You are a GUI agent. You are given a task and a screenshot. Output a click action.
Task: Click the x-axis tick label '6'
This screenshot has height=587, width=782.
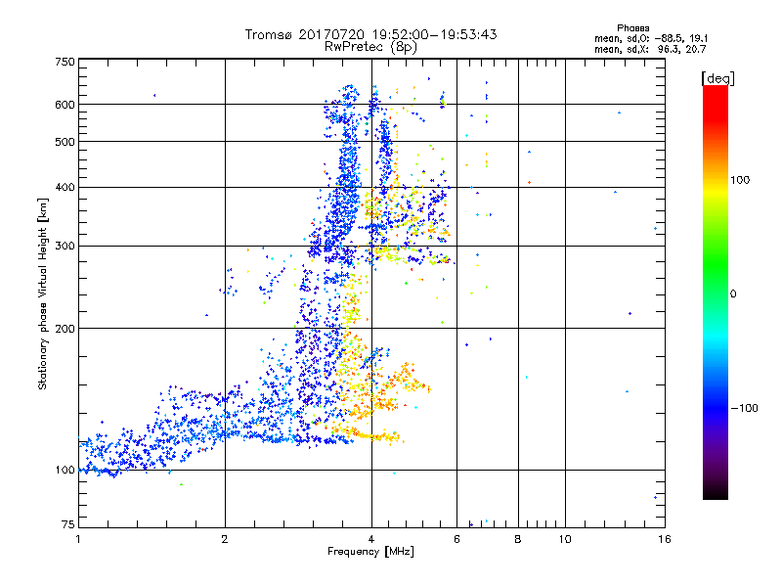pyautogui.click(x=456, y=539)
